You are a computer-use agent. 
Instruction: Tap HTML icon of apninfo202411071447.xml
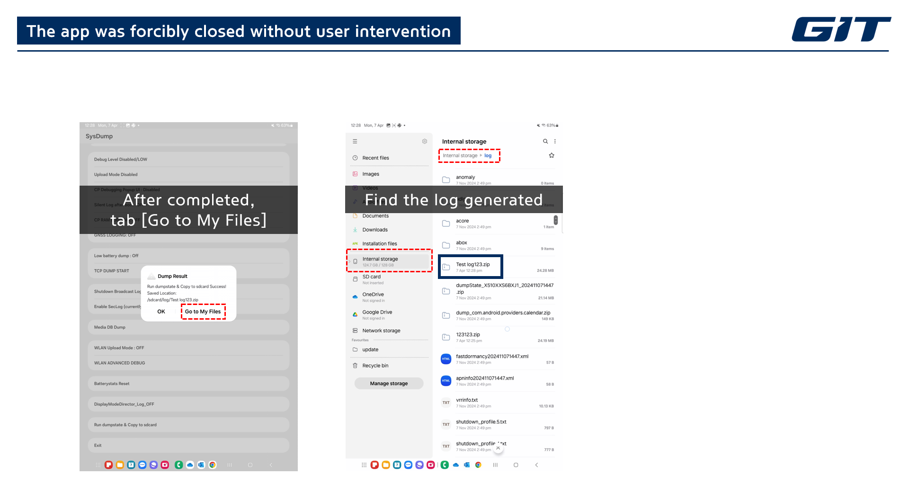pyautogui.click(x=446, y=381)
